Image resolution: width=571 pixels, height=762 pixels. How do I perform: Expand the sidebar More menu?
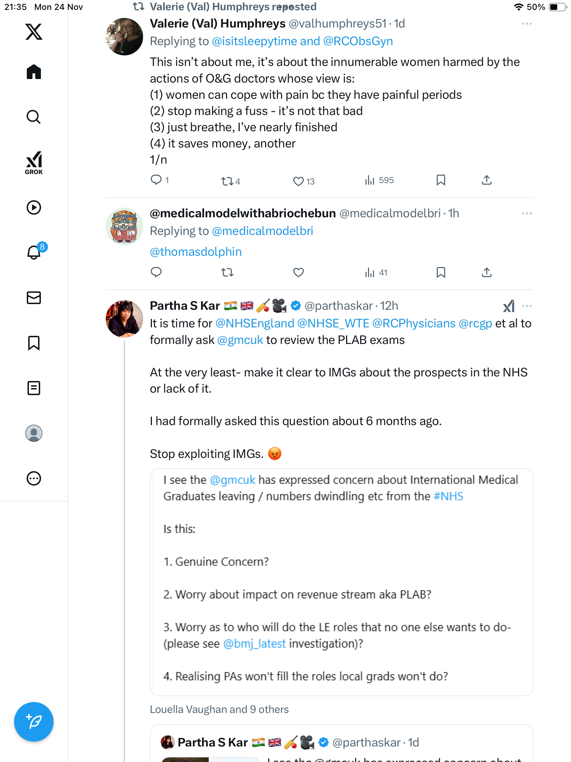pos(34,478)
